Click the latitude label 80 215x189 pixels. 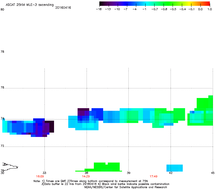pyautogui.click(x=2, y=10)
